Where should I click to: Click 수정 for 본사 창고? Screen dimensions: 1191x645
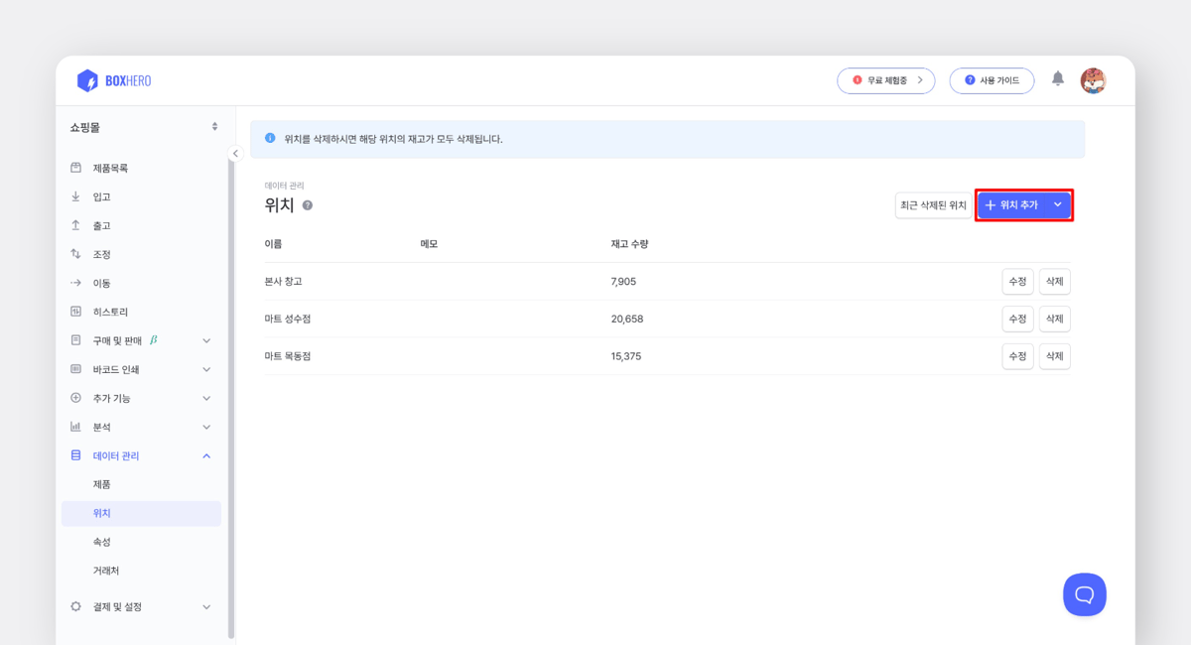pos(1017,282)
